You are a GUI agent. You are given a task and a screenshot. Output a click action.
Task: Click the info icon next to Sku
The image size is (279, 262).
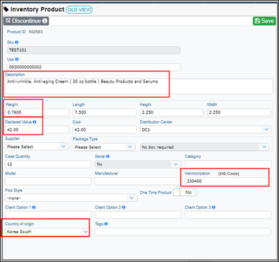[17, 42]
